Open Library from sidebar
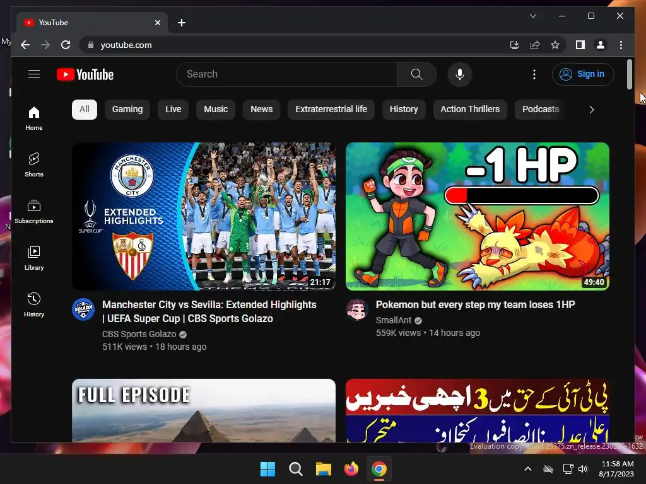 [34, 258]
